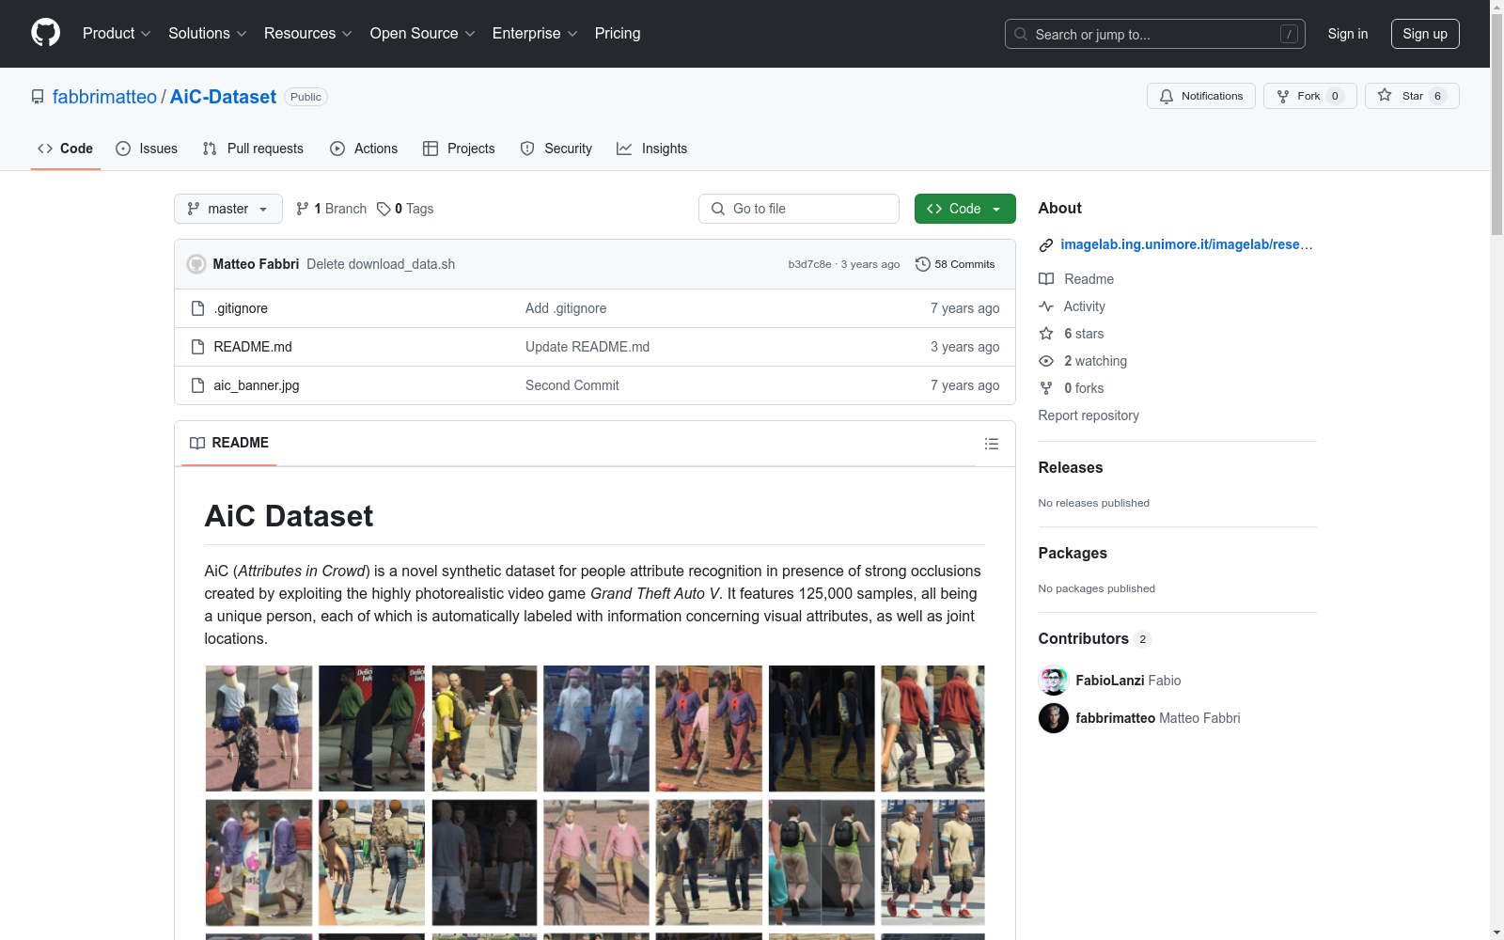View the 1 Branch list
The height and width of the screenshot is (940, 1504).
pos(331,209)
